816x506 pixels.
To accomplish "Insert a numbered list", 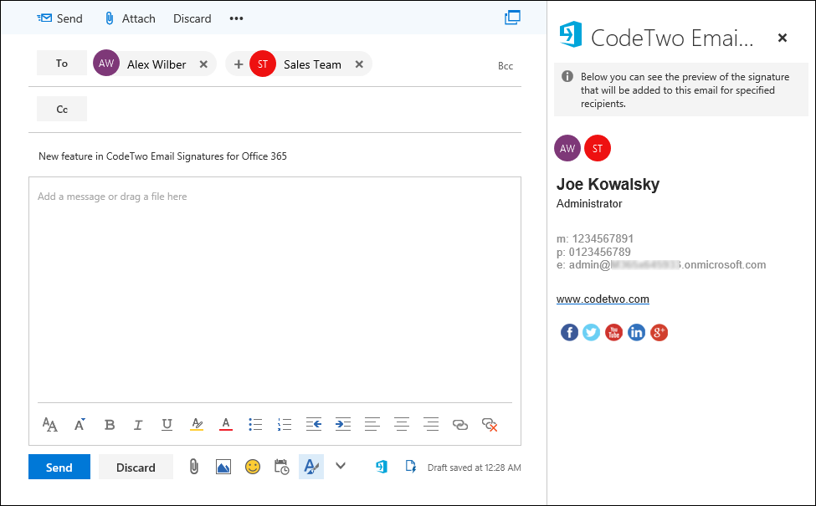I will 285,424.
